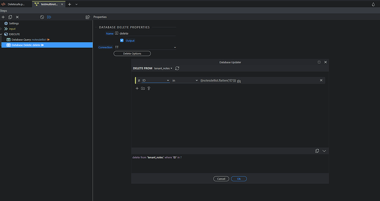Click the Delete Options button

point(132,53)
